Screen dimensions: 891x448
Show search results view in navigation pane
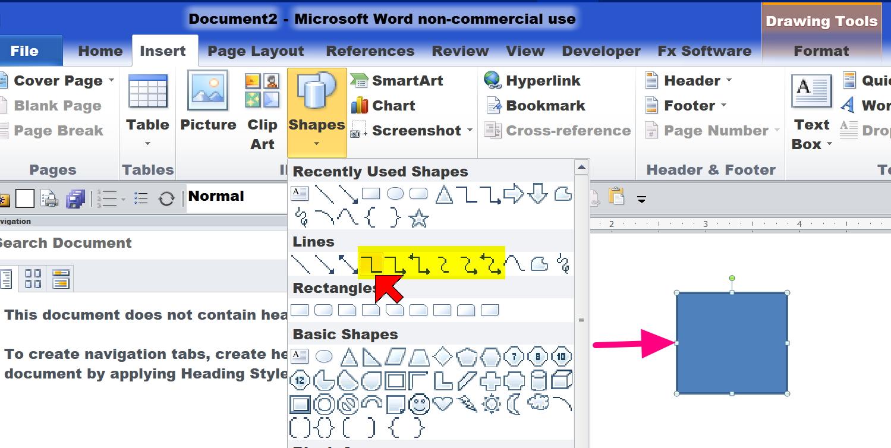pyautogui.click(x=61, y=279)
